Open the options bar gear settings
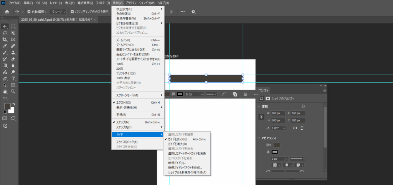 (193, 11)
